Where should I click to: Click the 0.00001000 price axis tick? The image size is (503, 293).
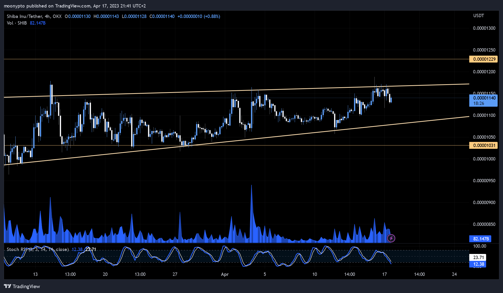(484, 159)
